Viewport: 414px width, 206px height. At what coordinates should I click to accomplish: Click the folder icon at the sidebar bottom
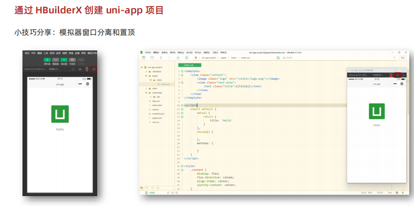pos(142,188)
